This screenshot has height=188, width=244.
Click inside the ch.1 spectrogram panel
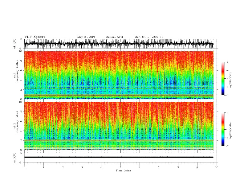coord(119,75)
